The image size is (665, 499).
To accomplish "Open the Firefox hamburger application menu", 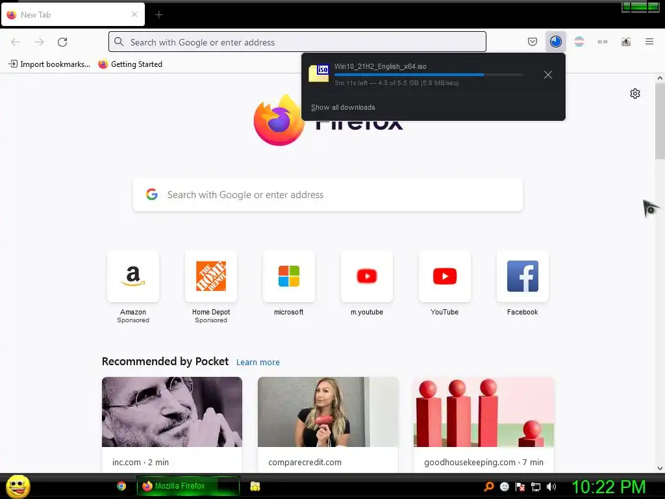I will point(649,42).
